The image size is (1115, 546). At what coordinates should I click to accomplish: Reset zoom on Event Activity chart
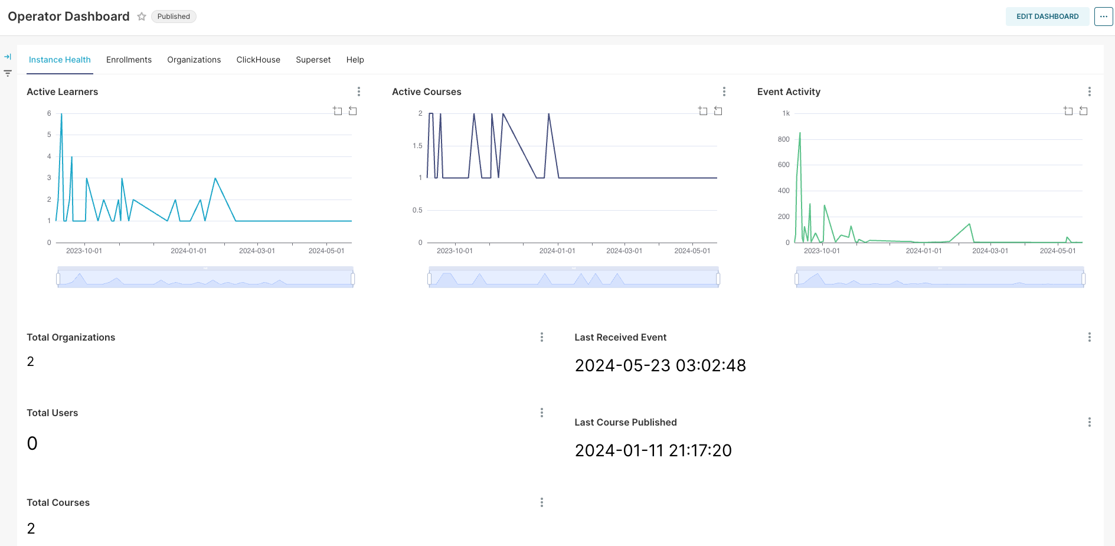click(x=1084, y=111)
